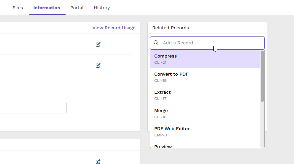Screen dimensions: 294x164
Task: Open the View Record Usage link
Action: 114,28
